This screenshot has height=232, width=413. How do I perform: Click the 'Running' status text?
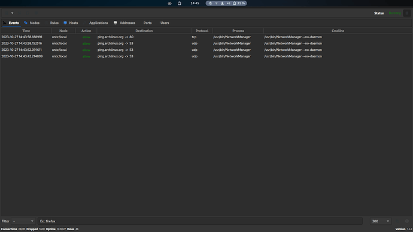395,13
